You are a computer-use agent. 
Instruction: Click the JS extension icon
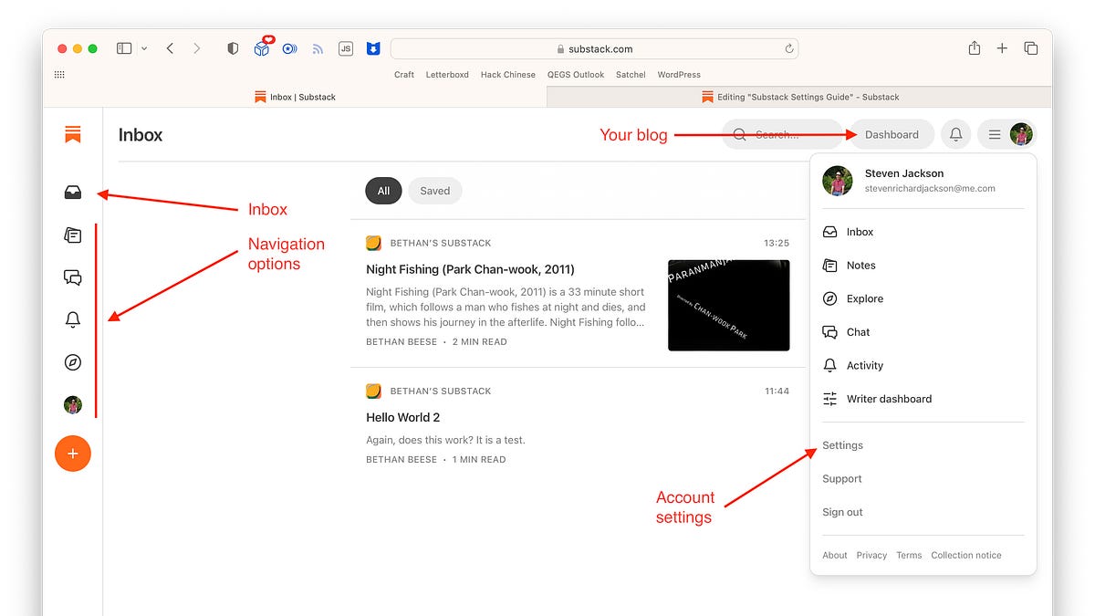click(345, 48)
